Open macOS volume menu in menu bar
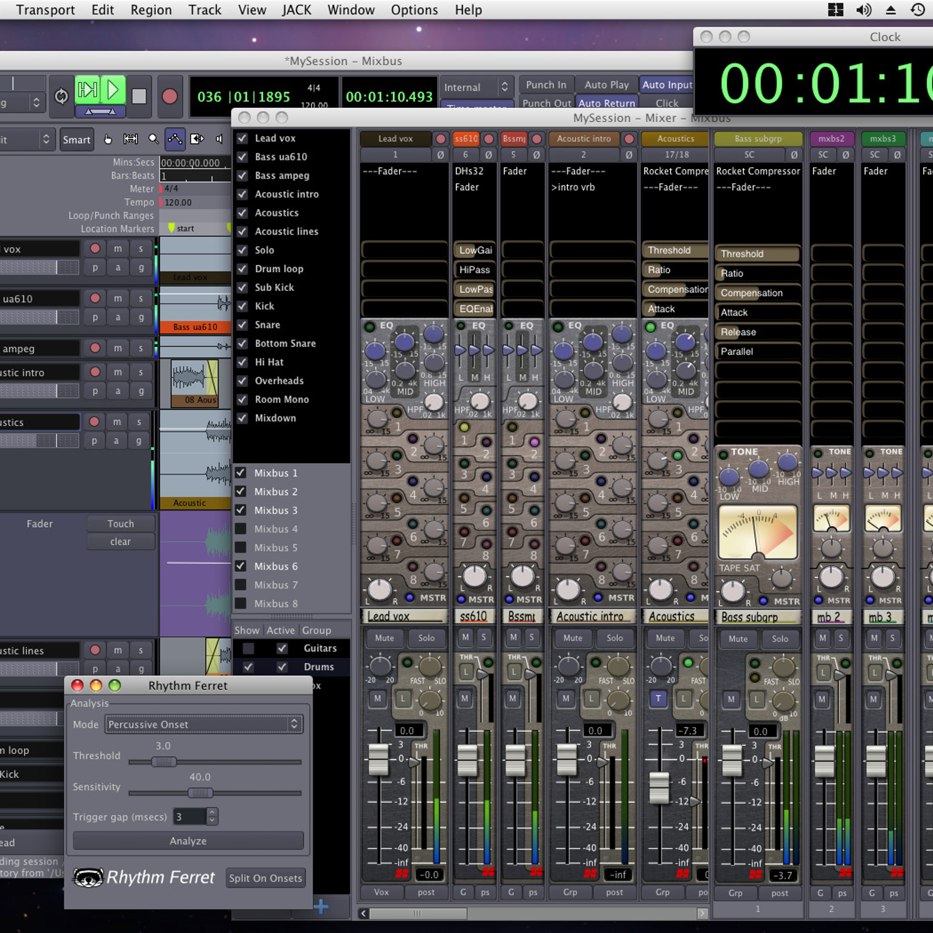 [x=864, y=10]
